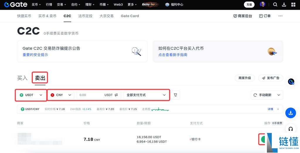Select the 卖出 tab
The image size is (300, 153).
tap(40, 78)
